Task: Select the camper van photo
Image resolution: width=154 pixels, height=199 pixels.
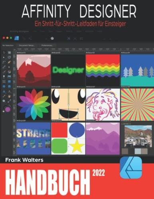Action: click(x=138, y=136)
